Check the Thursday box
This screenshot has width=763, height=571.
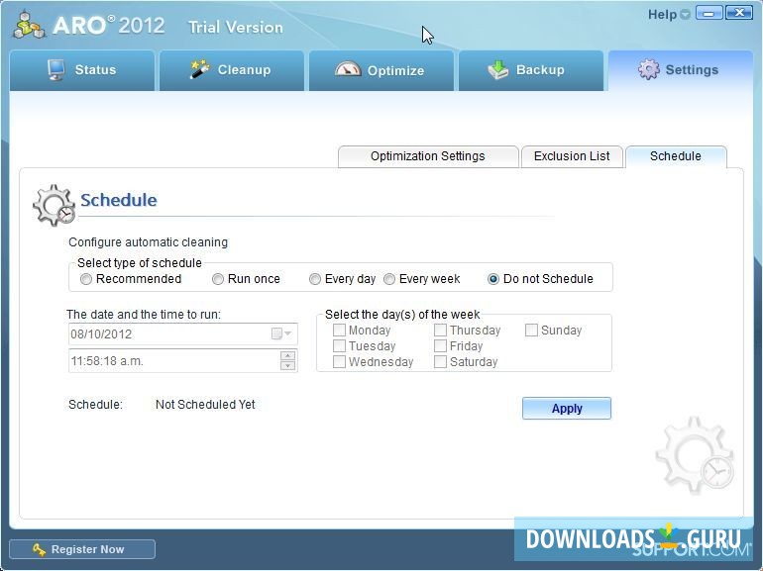point(440,331)
